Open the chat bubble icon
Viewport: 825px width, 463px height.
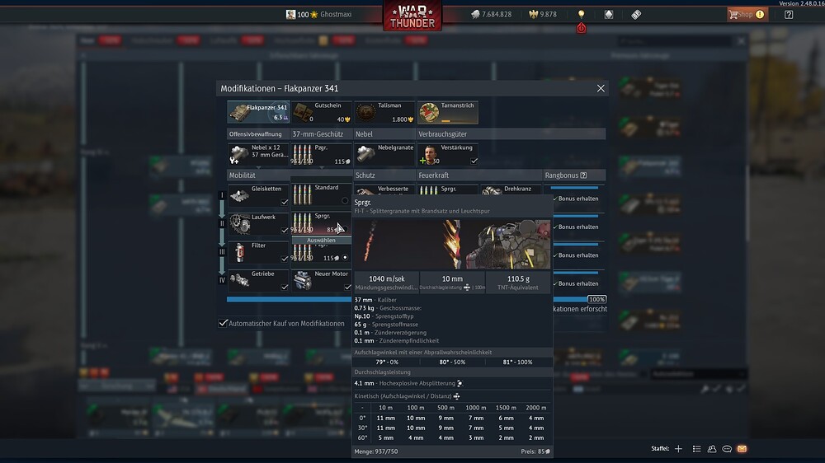[727, 449]
